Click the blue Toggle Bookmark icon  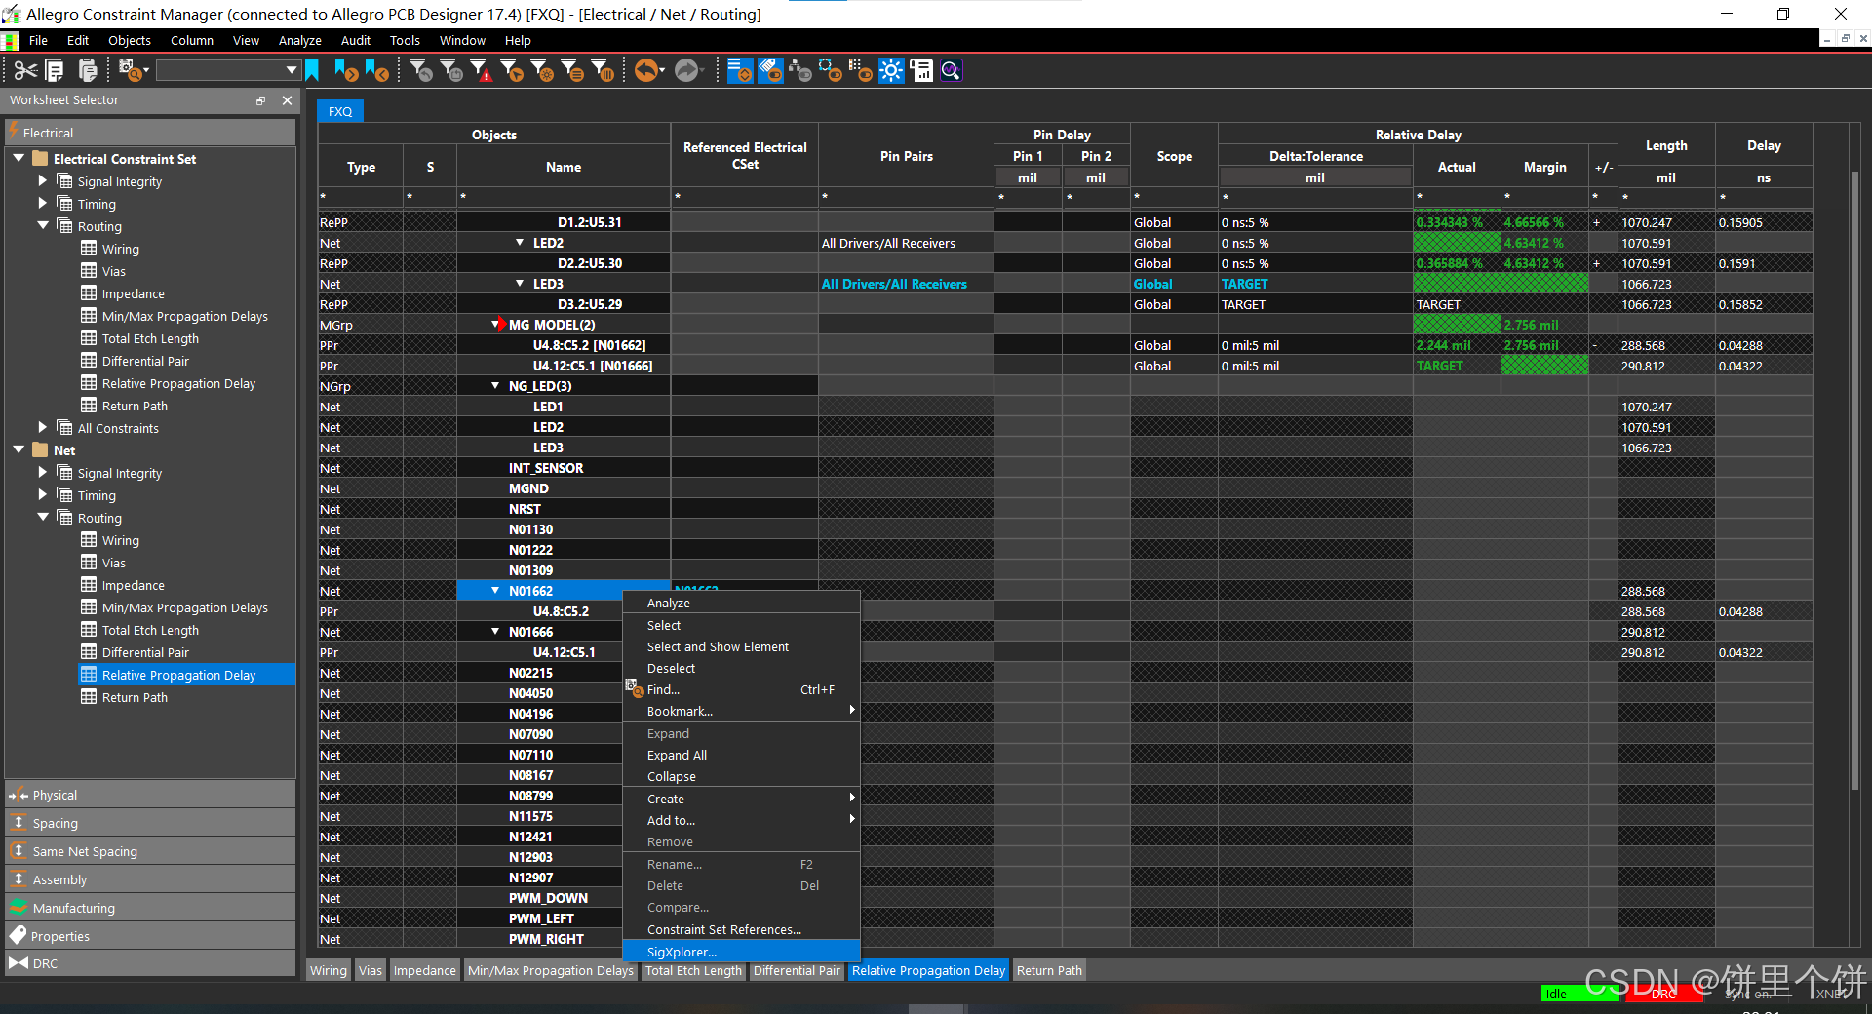click(x=312, y=70)
